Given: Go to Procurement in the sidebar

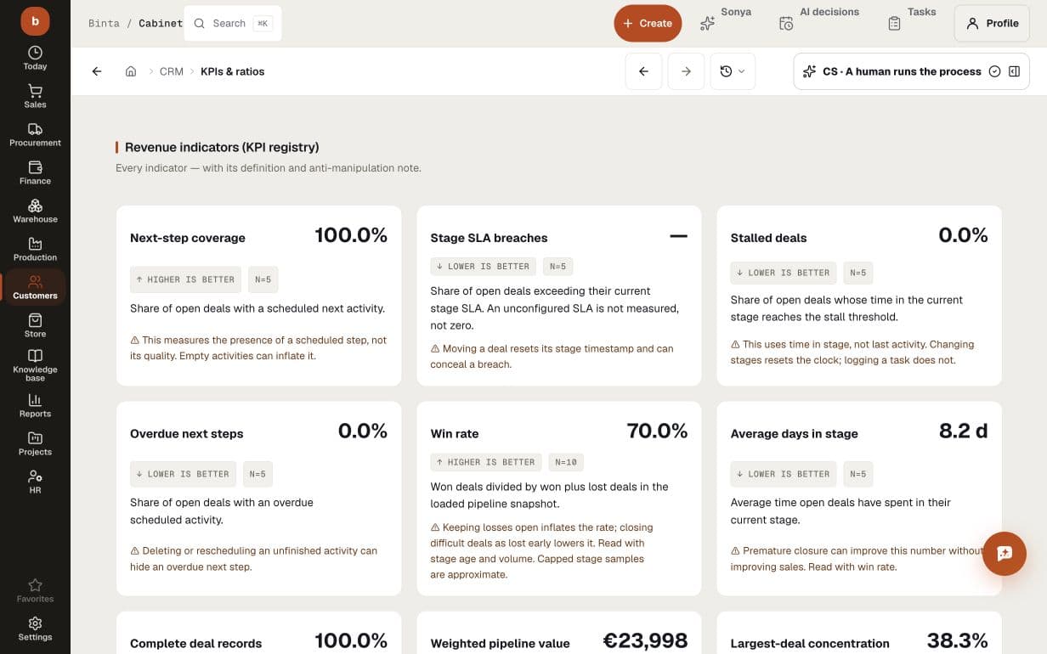Looking at the screenshot, I should point(35,134).
